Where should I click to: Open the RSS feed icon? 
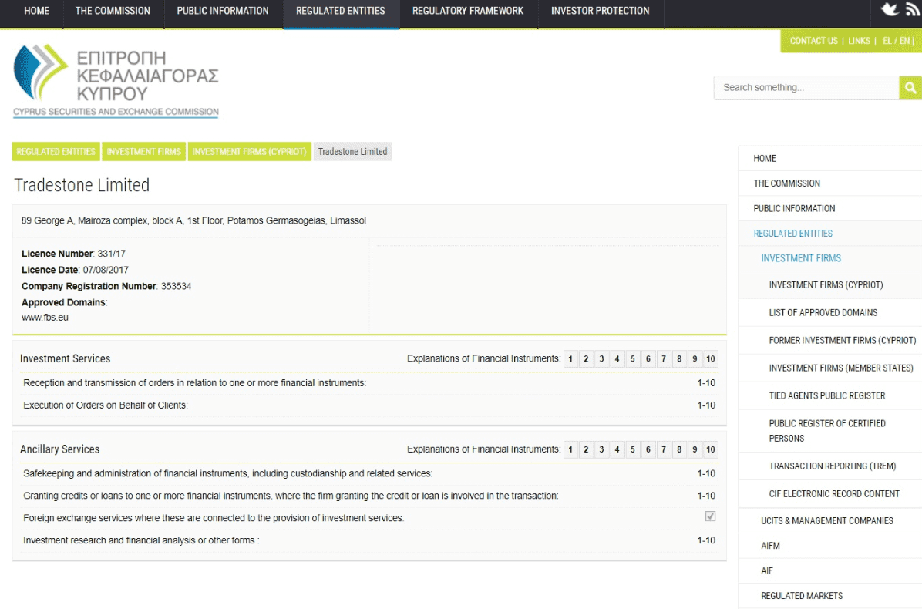913,9
